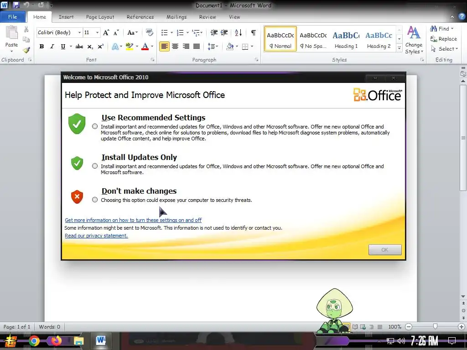This screenshot has height=350, width=467.
Task: Align text right button
Action: coord(186,46)
